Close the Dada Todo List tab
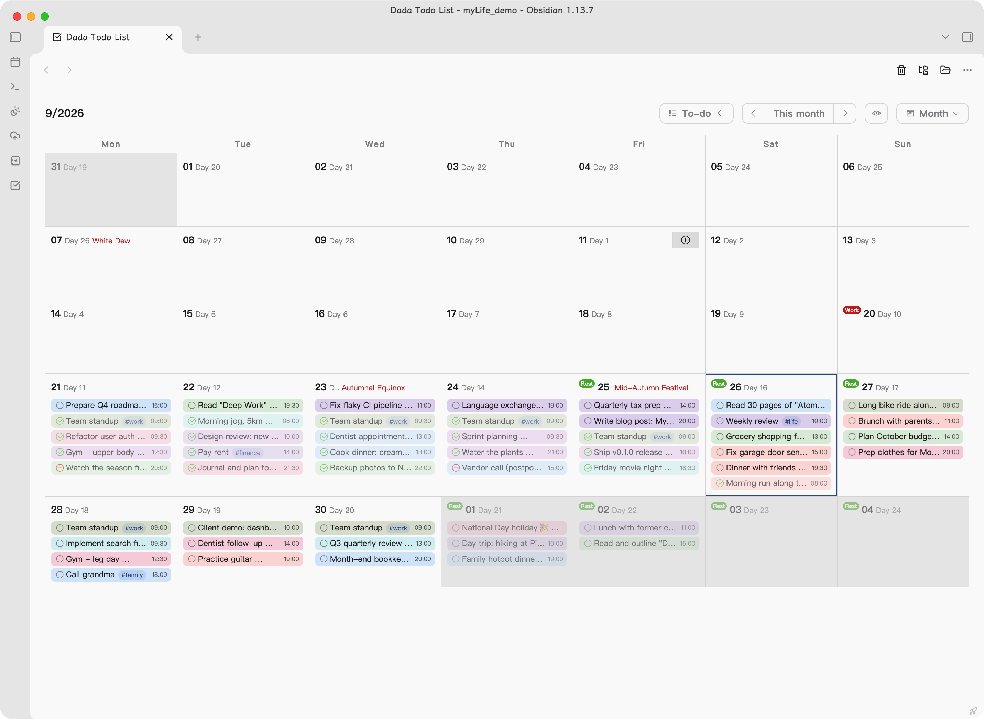Viewport: 984px width, 719px height. pos(169,37)
